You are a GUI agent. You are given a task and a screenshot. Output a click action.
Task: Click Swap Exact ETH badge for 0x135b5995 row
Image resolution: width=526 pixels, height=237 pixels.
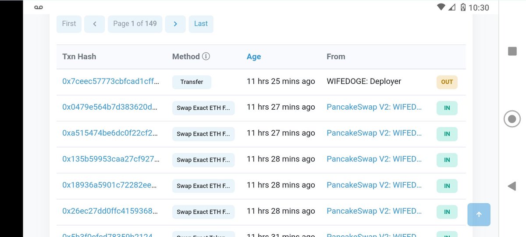tap(203, 160)
